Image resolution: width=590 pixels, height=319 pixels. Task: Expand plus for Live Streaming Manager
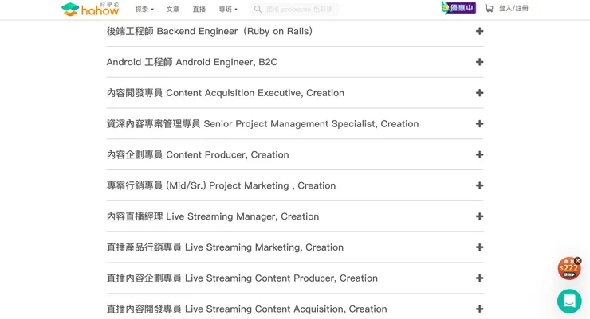[x=479, y=216]
